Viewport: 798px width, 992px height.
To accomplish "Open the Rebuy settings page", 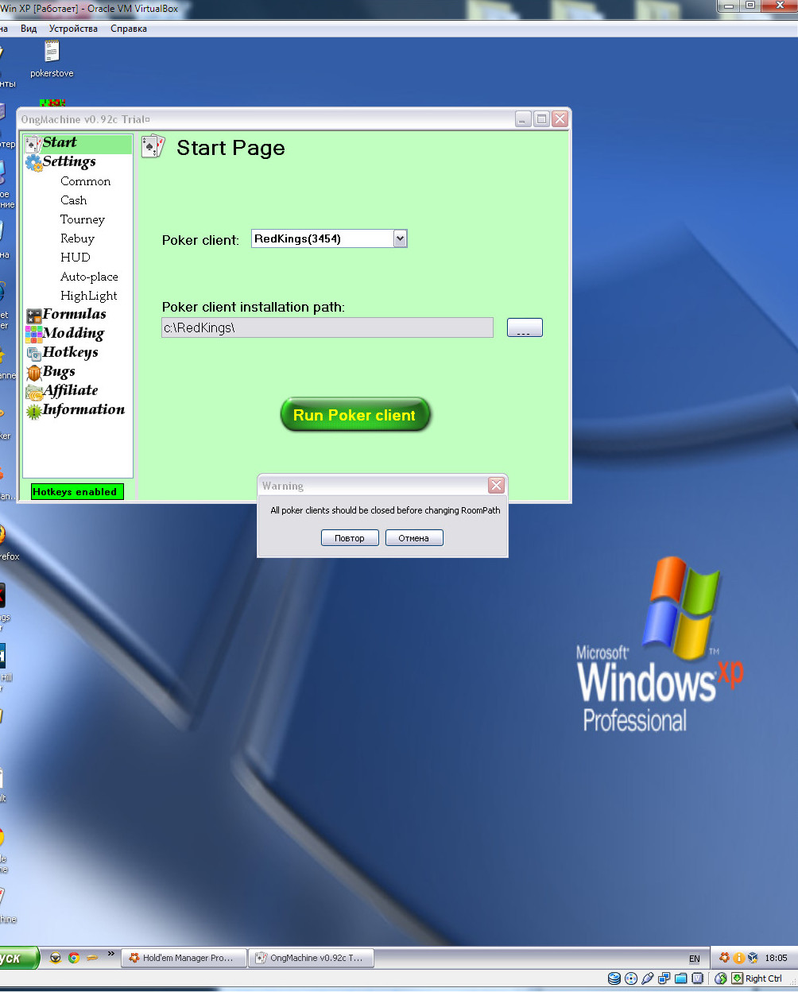I will [77, 238].
